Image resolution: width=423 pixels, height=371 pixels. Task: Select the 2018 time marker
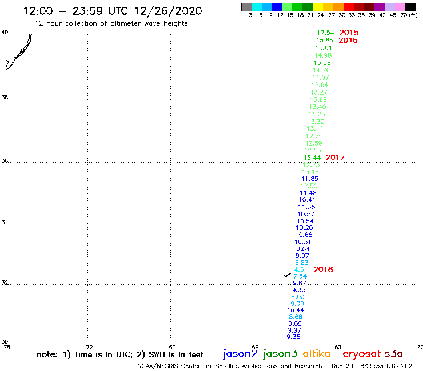coord(323,269)
